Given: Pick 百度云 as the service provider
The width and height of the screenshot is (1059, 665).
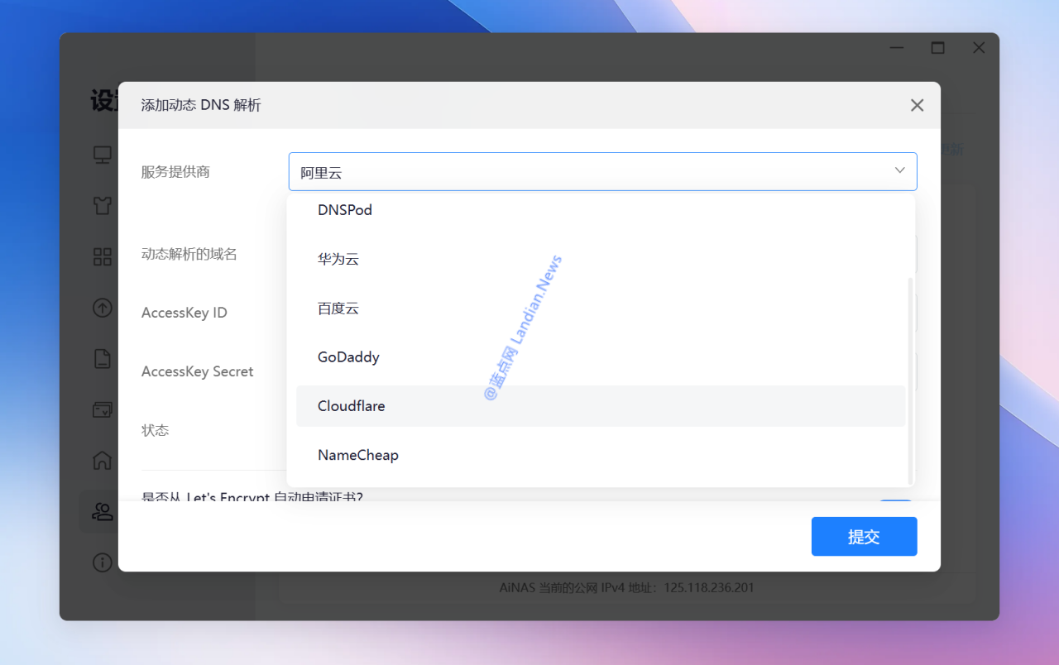Looking at the screenshot, I should coord(601,308).
